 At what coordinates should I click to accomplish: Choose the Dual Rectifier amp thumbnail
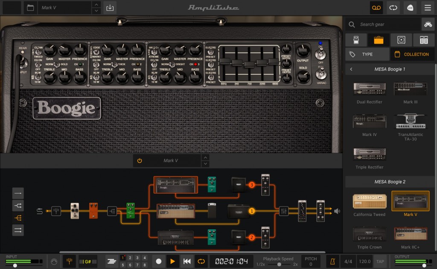pyautogui.click(x=370, y=89)
